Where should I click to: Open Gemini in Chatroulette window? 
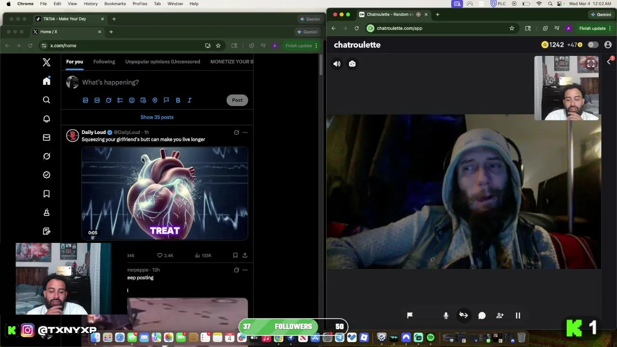click(x=600, y=14)
